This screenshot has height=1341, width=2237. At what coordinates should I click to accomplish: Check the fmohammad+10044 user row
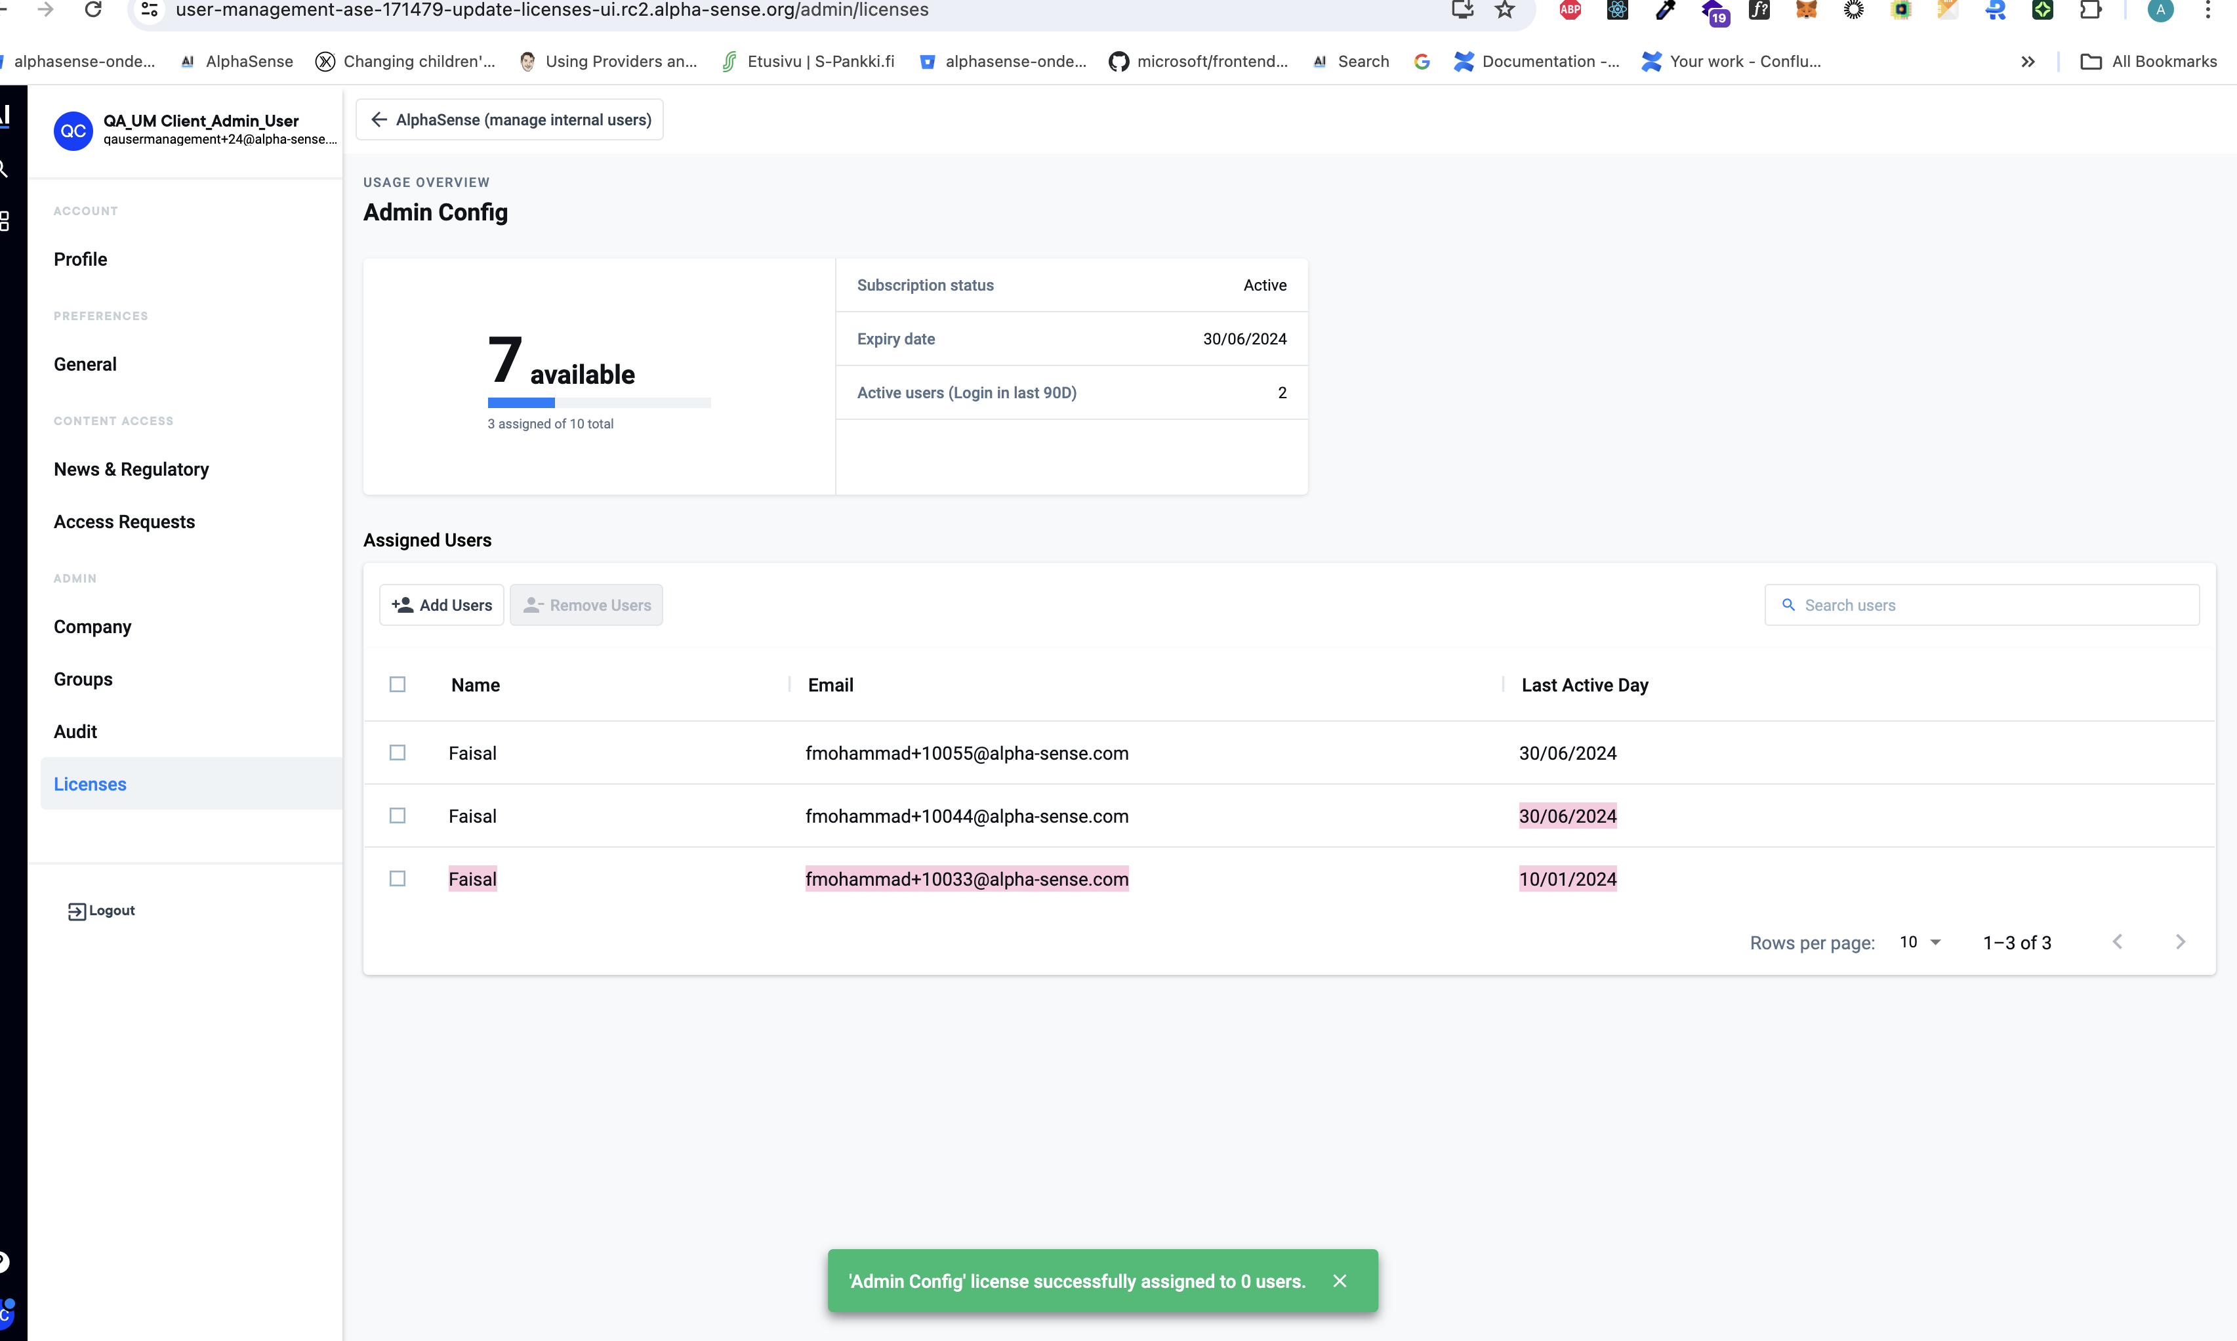tap(398, 815)
